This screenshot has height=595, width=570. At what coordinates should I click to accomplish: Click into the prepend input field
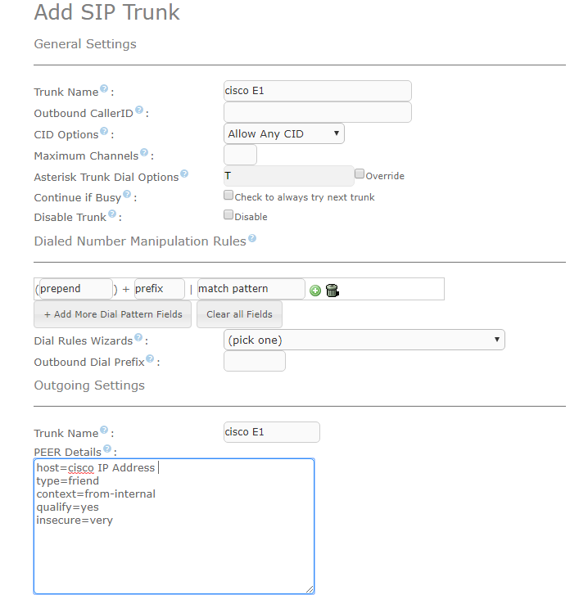[76, 289]
